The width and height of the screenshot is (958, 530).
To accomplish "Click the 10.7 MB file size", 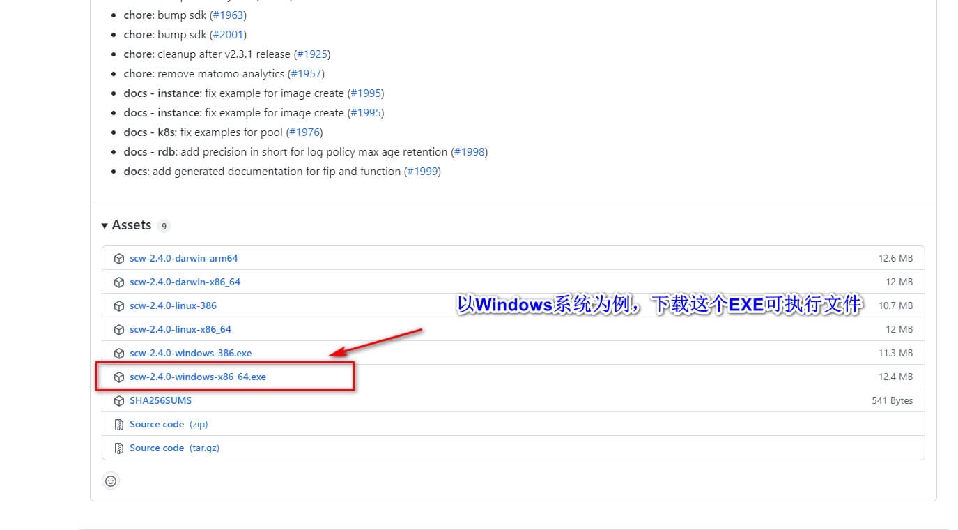I will coord(895,305).
